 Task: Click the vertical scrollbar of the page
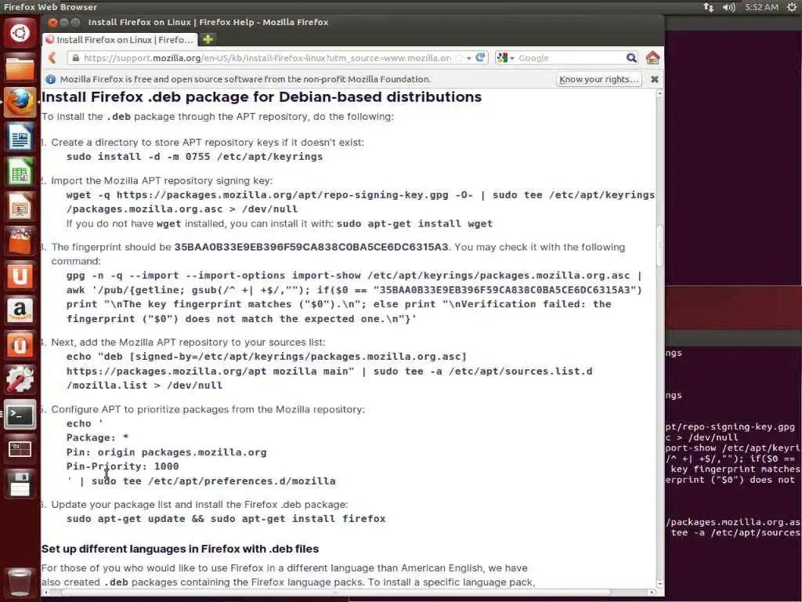(659, 245)
